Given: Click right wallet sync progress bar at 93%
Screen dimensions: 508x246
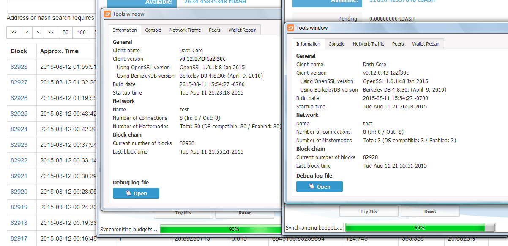Looking at the screenshot, I should 420,227.
